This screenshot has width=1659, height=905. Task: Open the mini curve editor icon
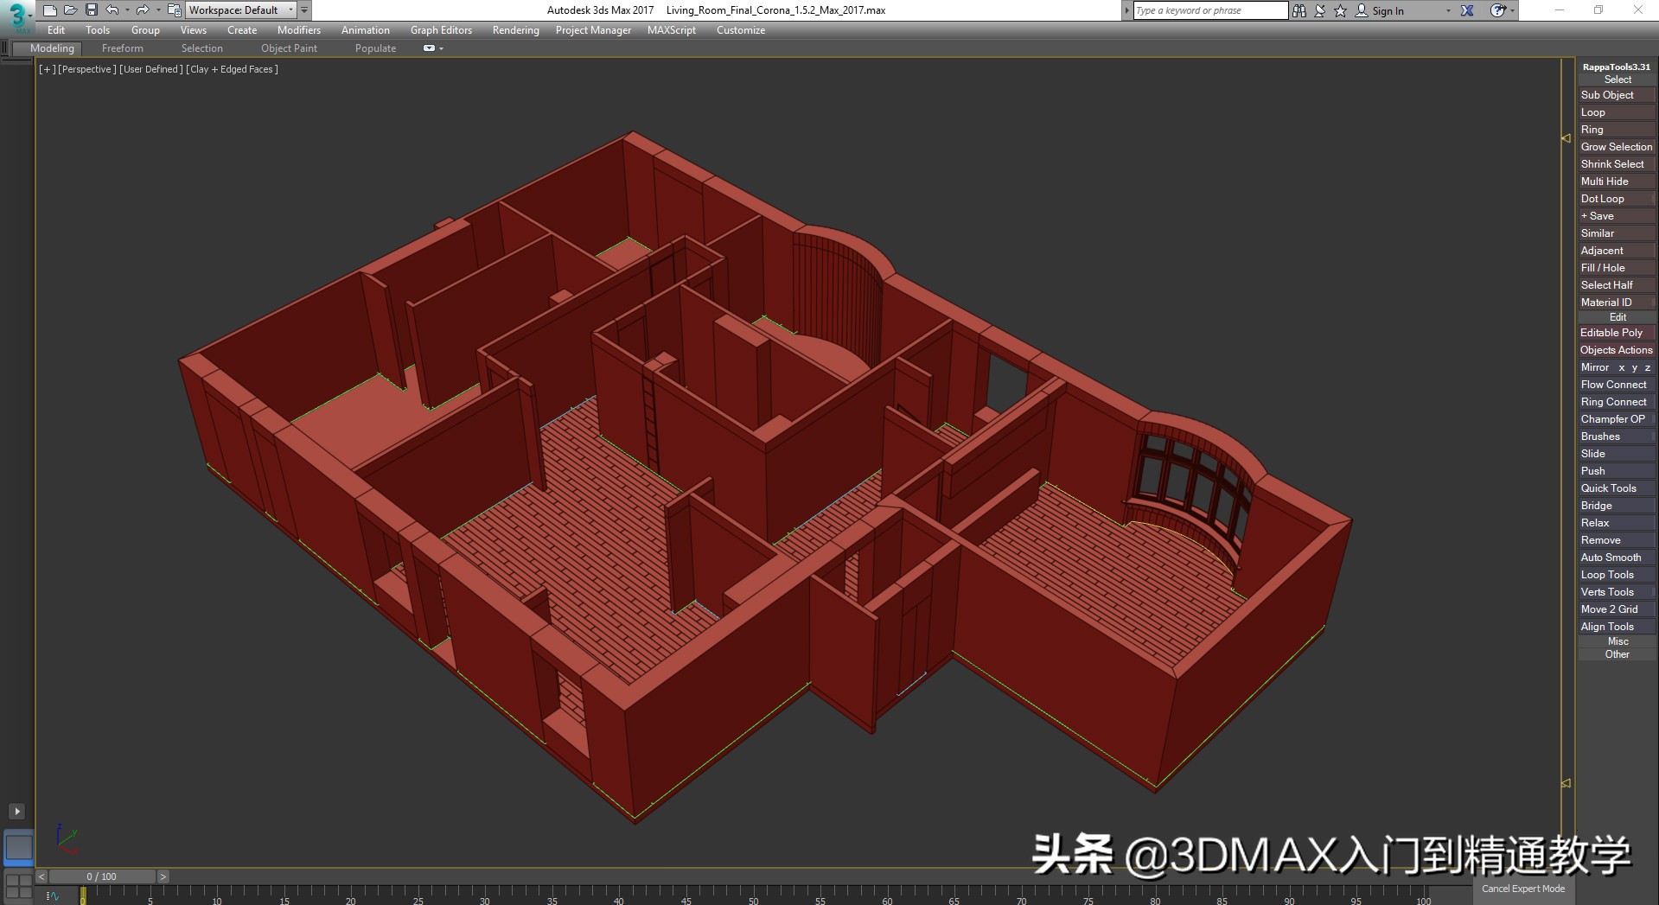pyautogui.click(x=53, y=896)
